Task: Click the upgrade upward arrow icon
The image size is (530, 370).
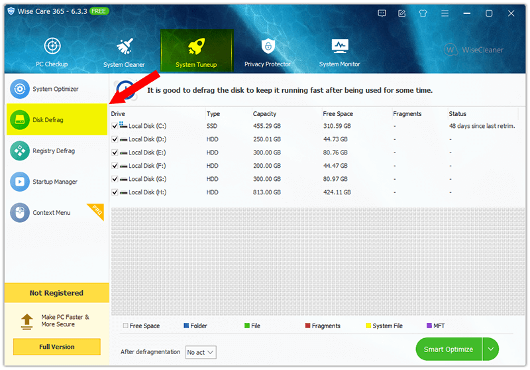Action: point(26,322)
